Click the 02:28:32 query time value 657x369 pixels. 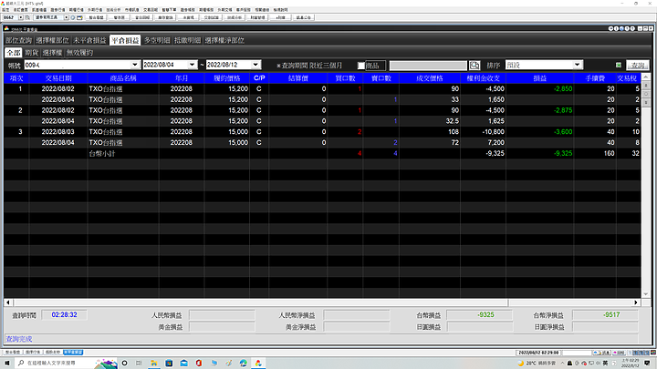[x=64, y=315]
